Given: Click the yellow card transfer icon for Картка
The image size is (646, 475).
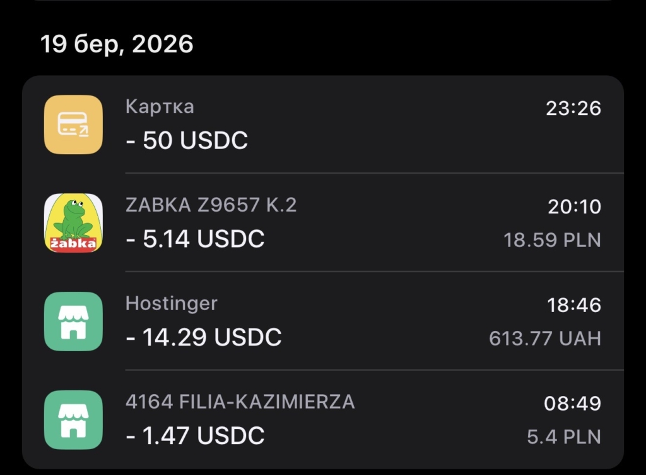Looking at the screenshot, I should click(73, 125).
